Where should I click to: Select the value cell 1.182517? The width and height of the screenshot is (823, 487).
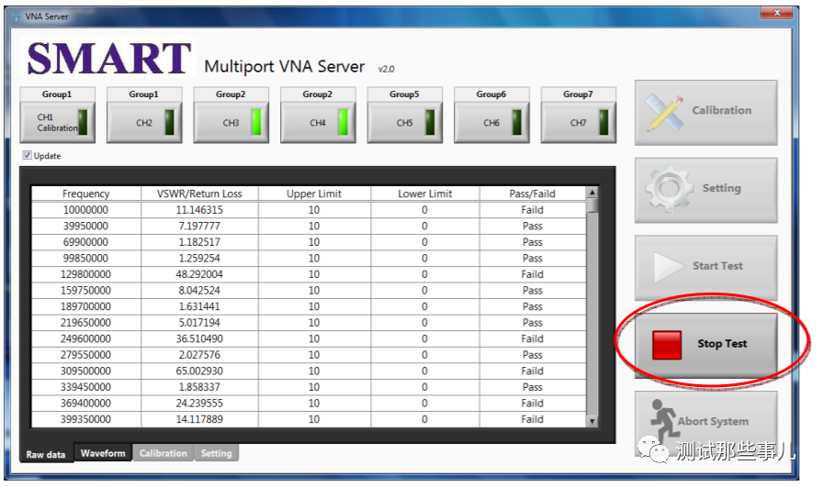199,242
